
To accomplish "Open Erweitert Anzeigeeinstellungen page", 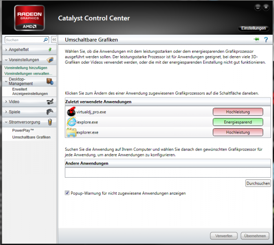I will coord(30,91).
